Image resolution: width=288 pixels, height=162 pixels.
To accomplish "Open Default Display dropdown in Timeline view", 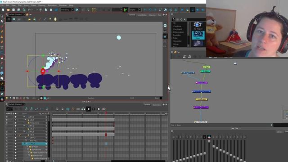I will 24,104.
